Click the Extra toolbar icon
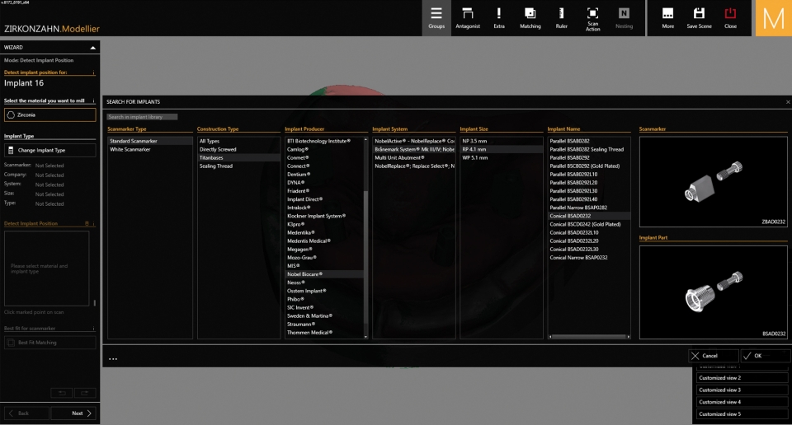 [x=499, y=18]
